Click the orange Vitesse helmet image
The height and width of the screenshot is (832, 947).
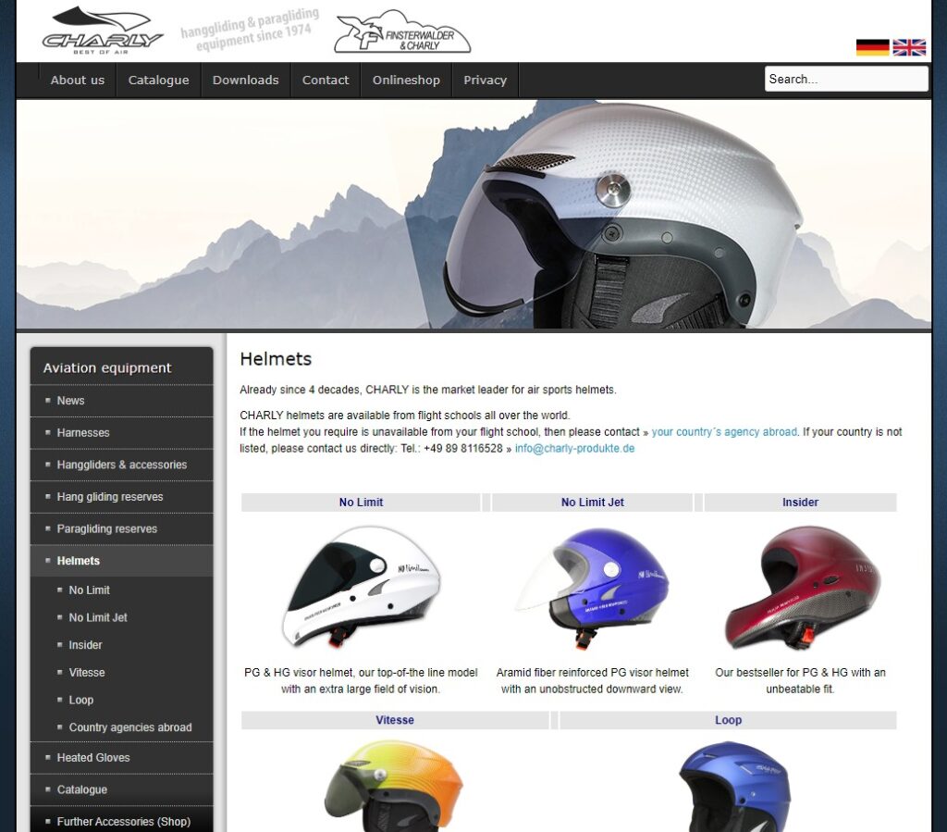coord(393,786)
